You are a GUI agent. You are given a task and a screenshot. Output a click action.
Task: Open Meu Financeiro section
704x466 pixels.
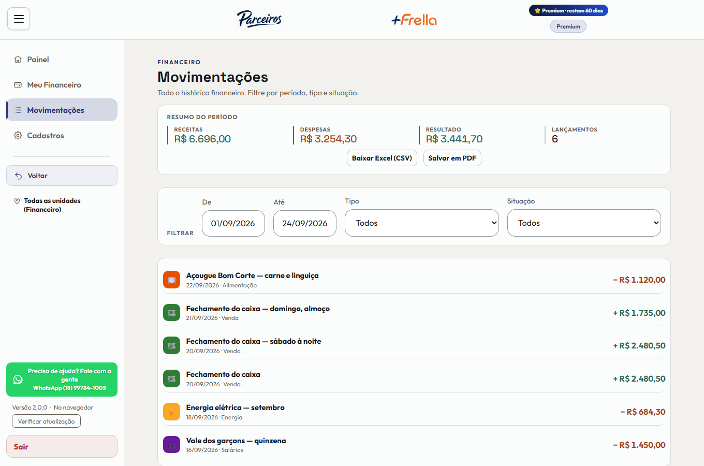62,85
